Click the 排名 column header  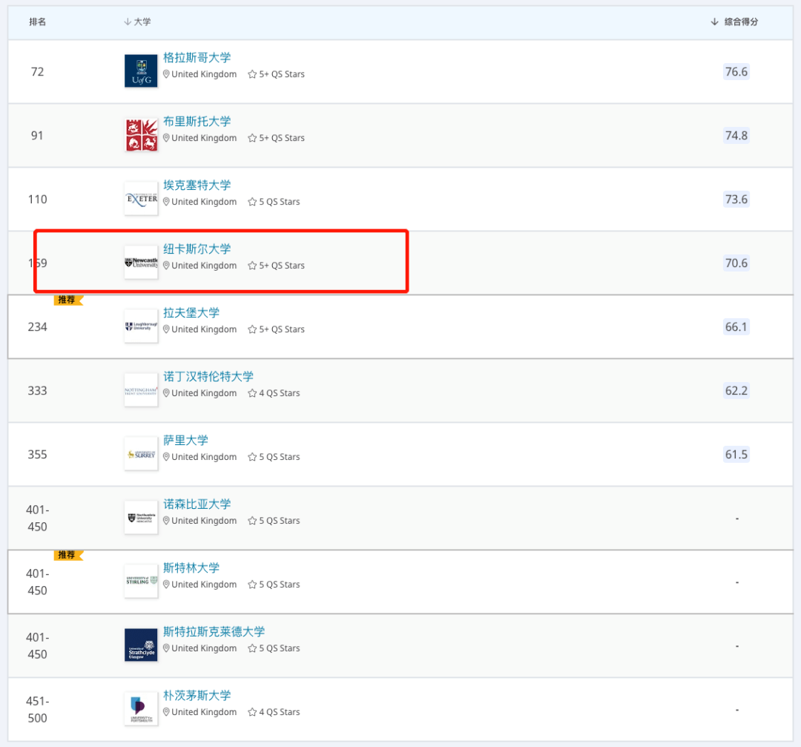pos(37,22)
